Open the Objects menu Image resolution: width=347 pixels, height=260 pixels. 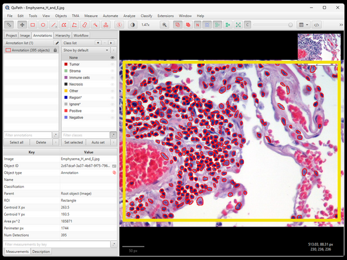(x=61, y=16)
